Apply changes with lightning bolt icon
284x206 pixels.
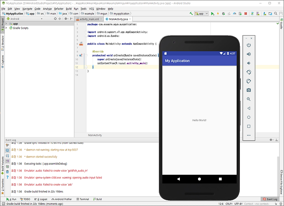click(x=218, y=13)
